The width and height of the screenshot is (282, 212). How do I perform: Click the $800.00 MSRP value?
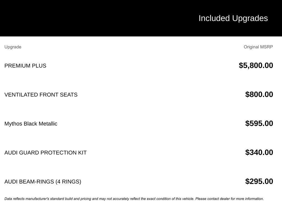tap(259, 94)
